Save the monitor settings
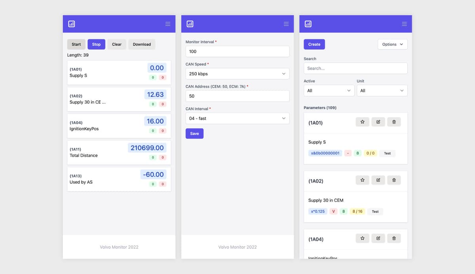The image size is (475, 274). [x=194, y=134]
